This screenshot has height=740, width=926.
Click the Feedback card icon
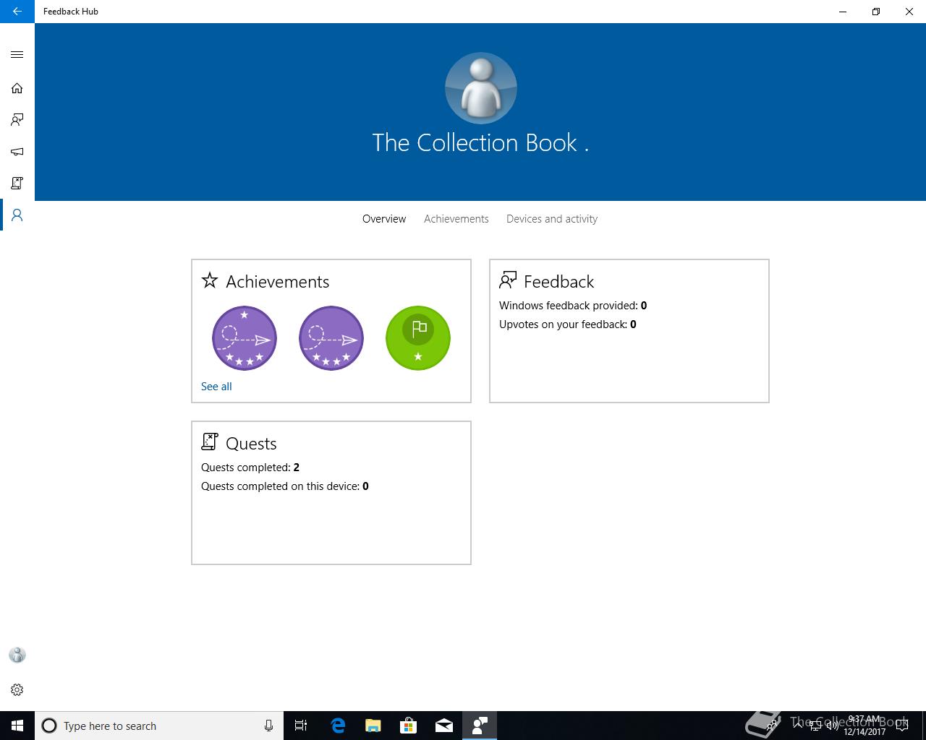point(508,280)
